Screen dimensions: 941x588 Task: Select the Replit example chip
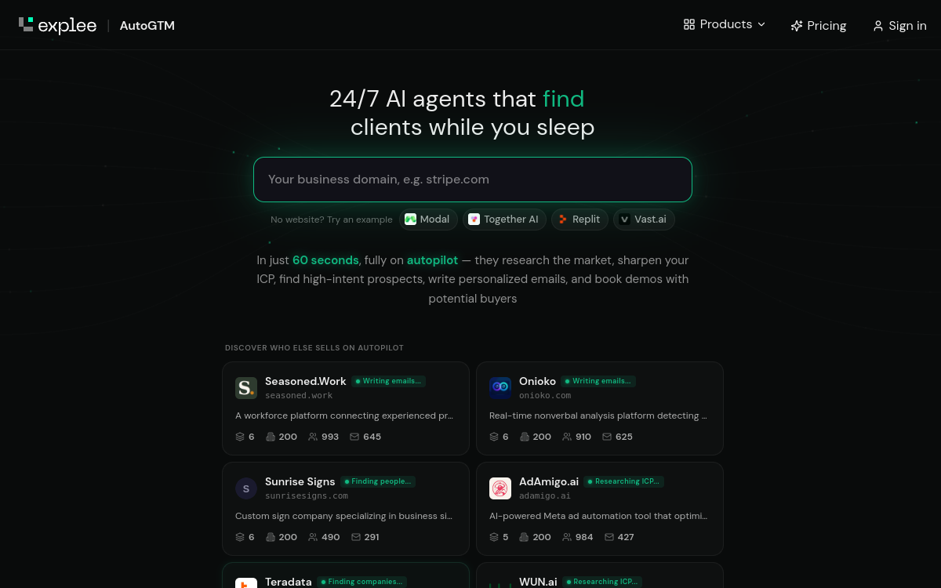tap(579, 220)
